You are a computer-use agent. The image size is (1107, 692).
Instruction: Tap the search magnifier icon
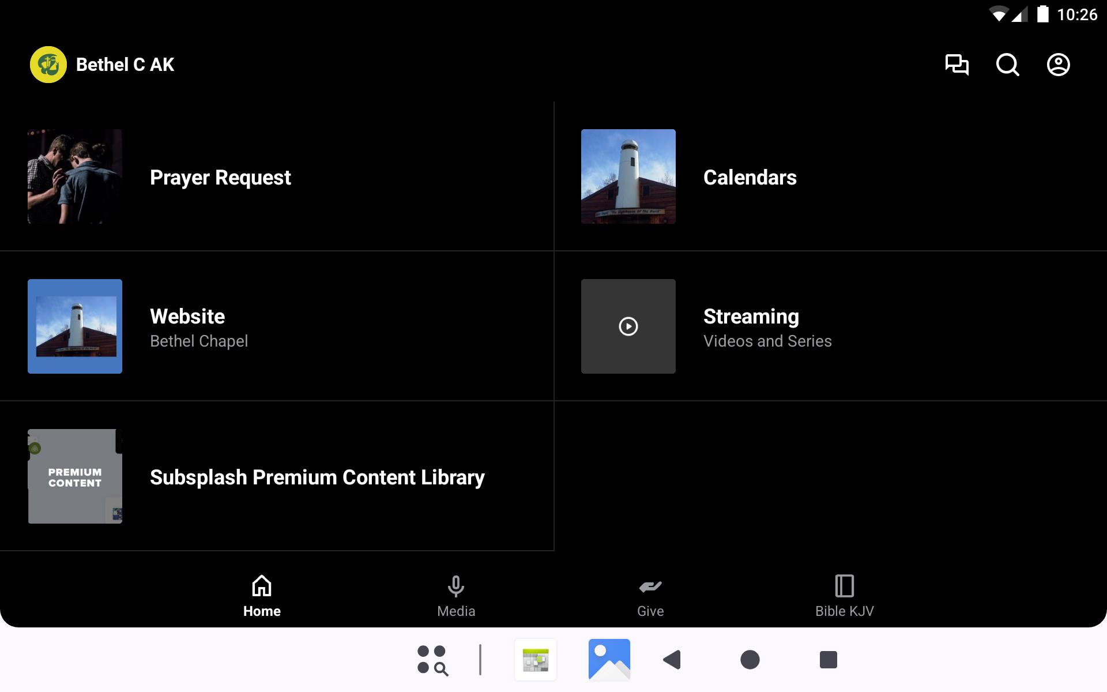(1007, 65)
